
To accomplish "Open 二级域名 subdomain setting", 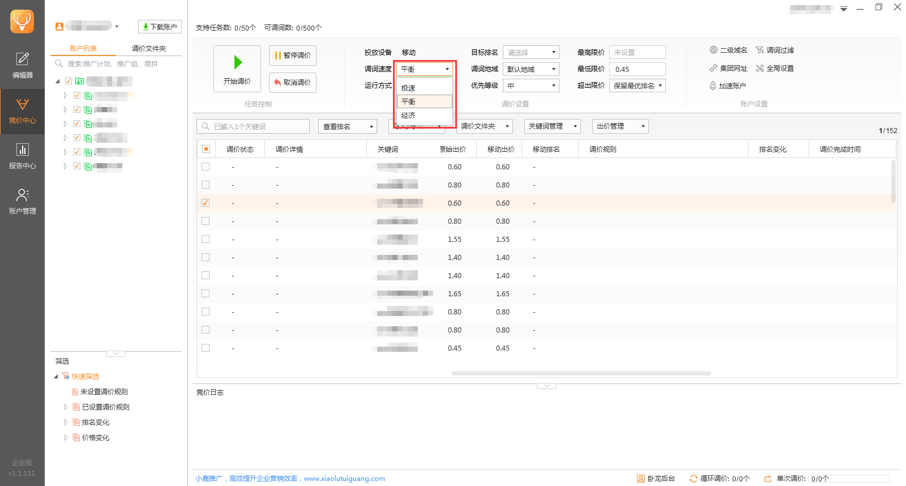I will (x=728, y=50).
